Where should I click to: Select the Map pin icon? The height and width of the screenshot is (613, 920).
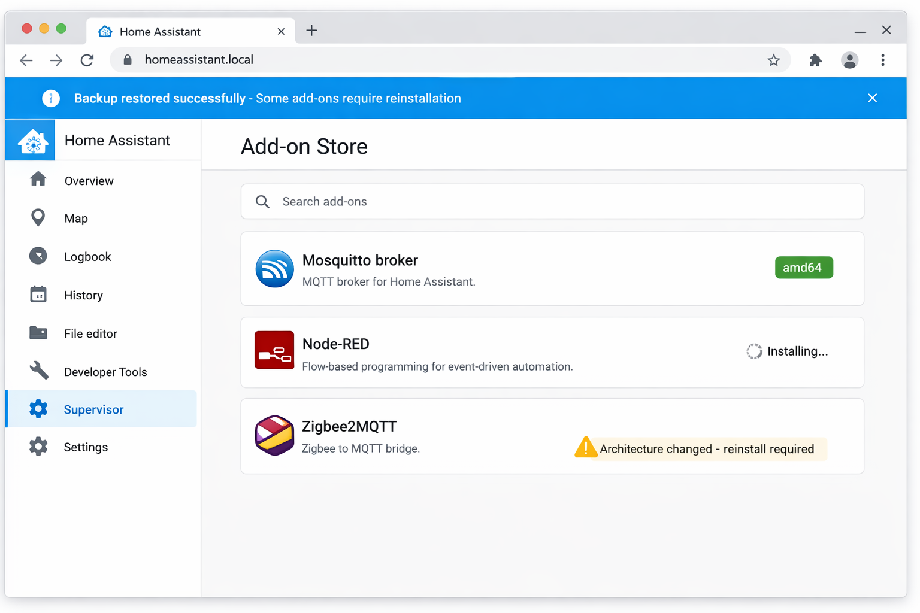click(38, 218)
